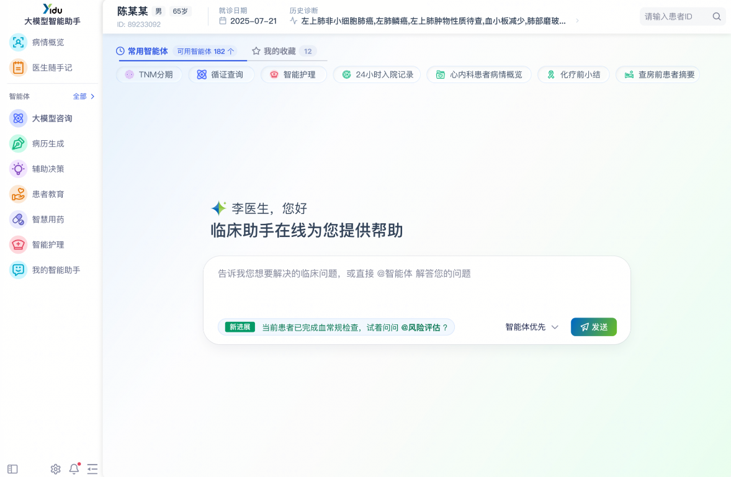
Task: Open 患者教育 hand-heart icon
Action: 18,194
